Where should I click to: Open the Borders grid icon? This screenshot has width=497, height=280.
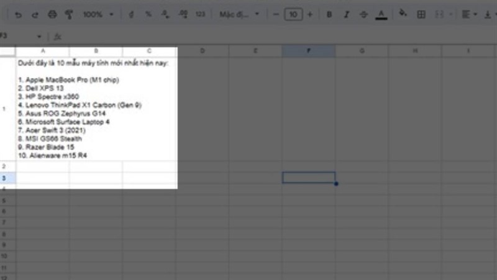[421, 14]
